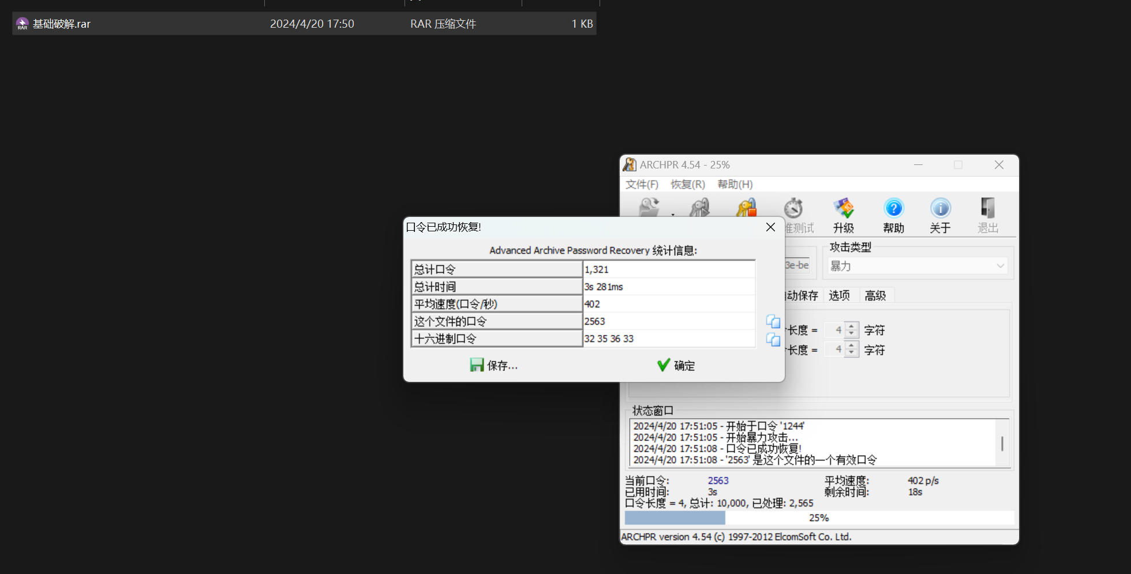
Task: Click the Benchmark stopwatch icon
Action: tap(794, 208)
